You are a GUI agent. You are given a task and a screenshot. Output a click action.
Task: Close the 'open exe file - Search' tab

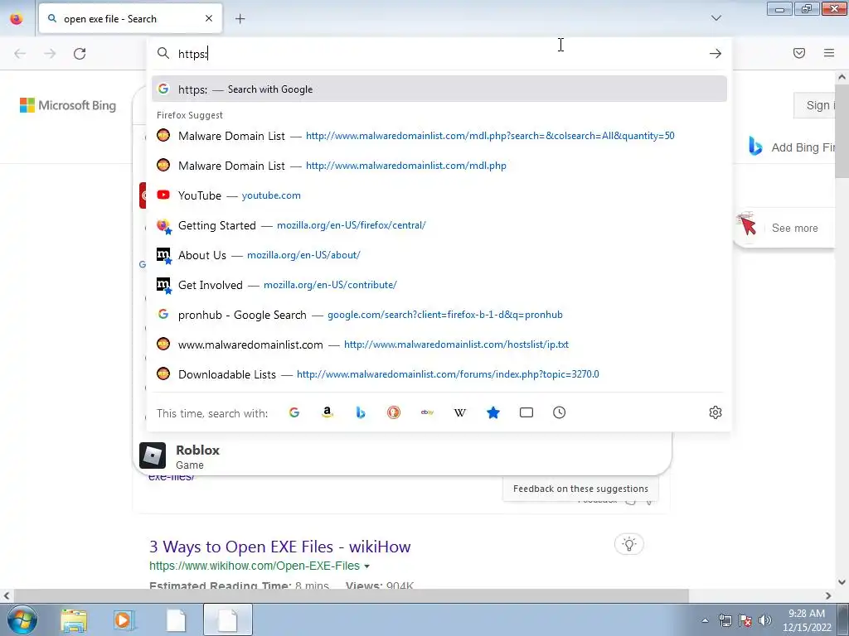(209, 18)
